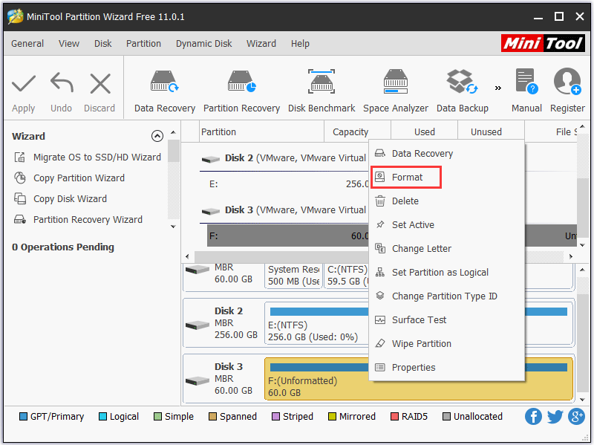This screenshot has width=594, height=445.
Task: Open Migrate OS to SSD/HD Wizard
Action: 88,157
